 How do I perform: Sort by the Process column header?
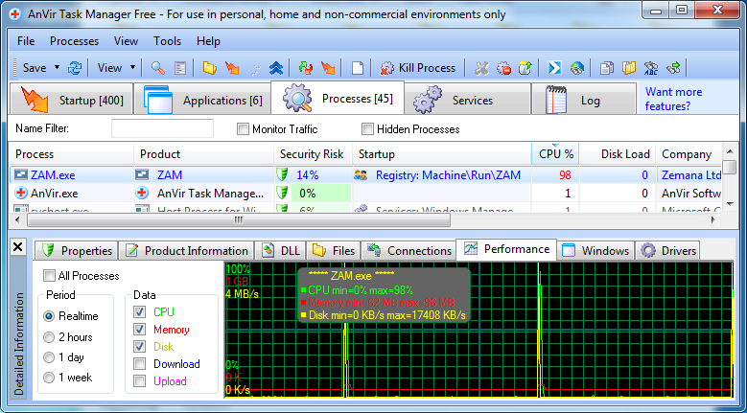pyautogui.click(x=71, y=153)
